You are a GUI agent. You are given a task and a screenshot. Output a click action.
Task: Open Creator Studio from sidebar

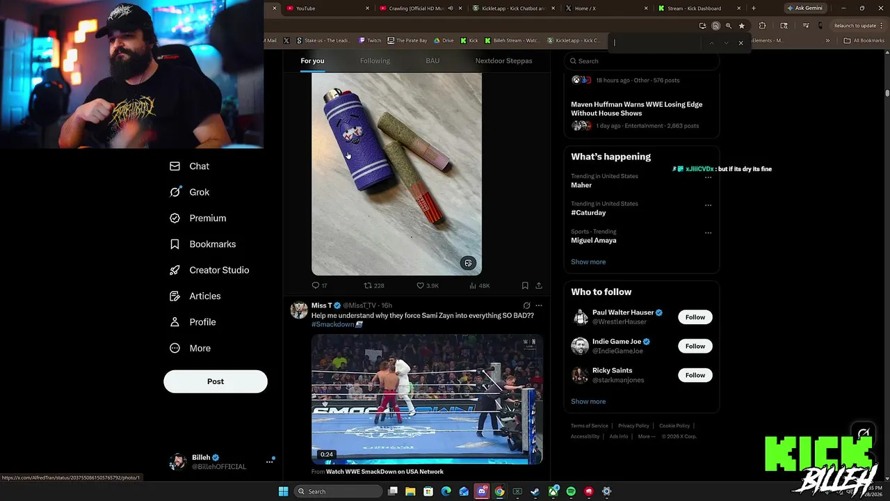209,270
